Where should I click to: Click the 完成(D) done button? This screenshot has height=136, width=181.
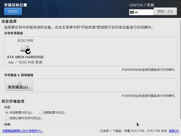click(13, 11)
